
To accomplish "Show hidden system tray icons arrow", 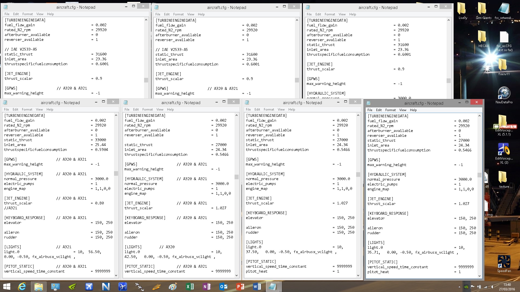I will (459, 287).
